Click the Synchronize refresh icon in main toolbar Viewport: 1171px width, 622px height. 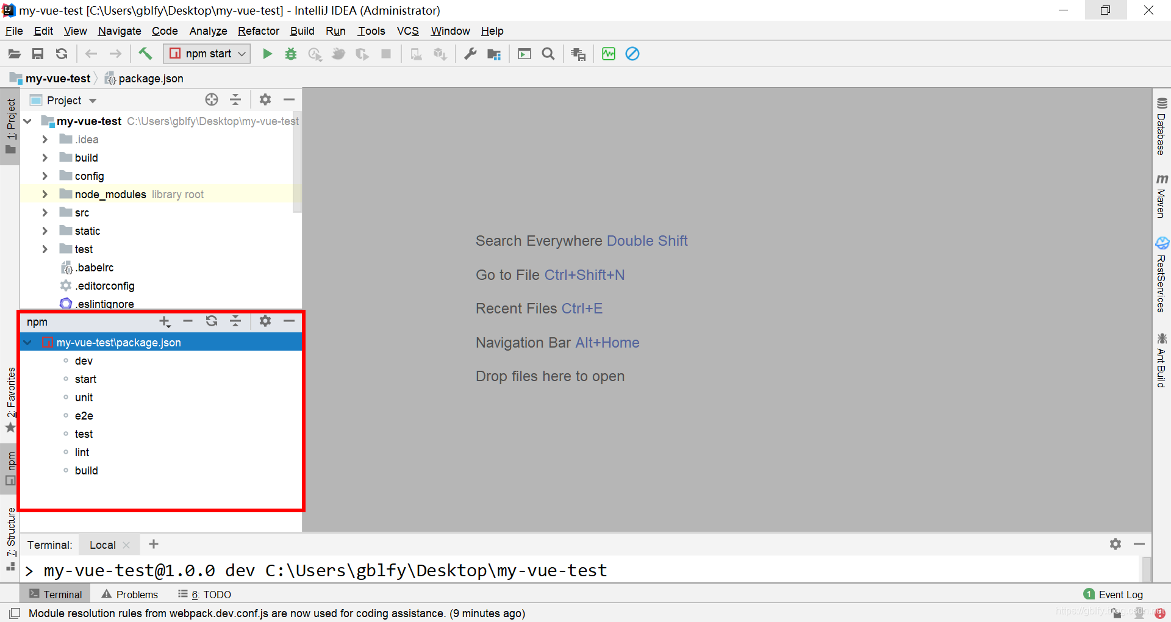click(62, 54)
